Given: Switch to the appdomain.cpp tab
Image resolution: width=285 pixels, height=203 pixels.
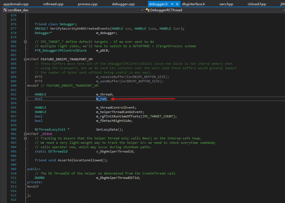Looking at the screenshot, I should 16,4.
